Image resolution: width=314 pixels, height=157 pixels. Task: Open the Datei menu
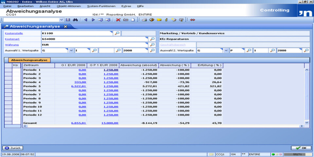(x=8, y=6)
